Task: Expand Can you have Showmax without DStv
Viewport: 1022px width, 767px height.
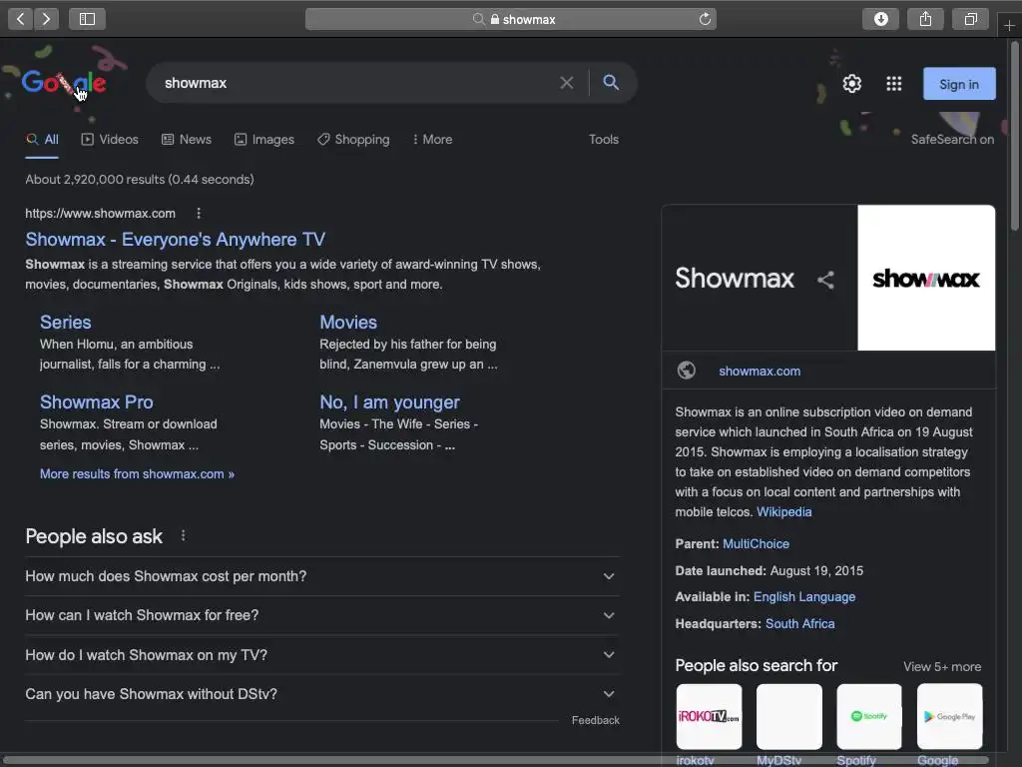Action: (322, 694)
